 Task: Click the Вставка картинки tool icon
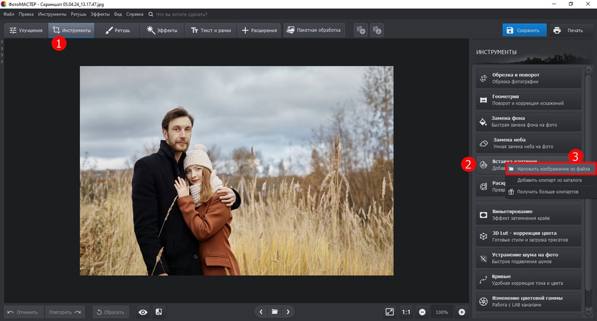484,165
